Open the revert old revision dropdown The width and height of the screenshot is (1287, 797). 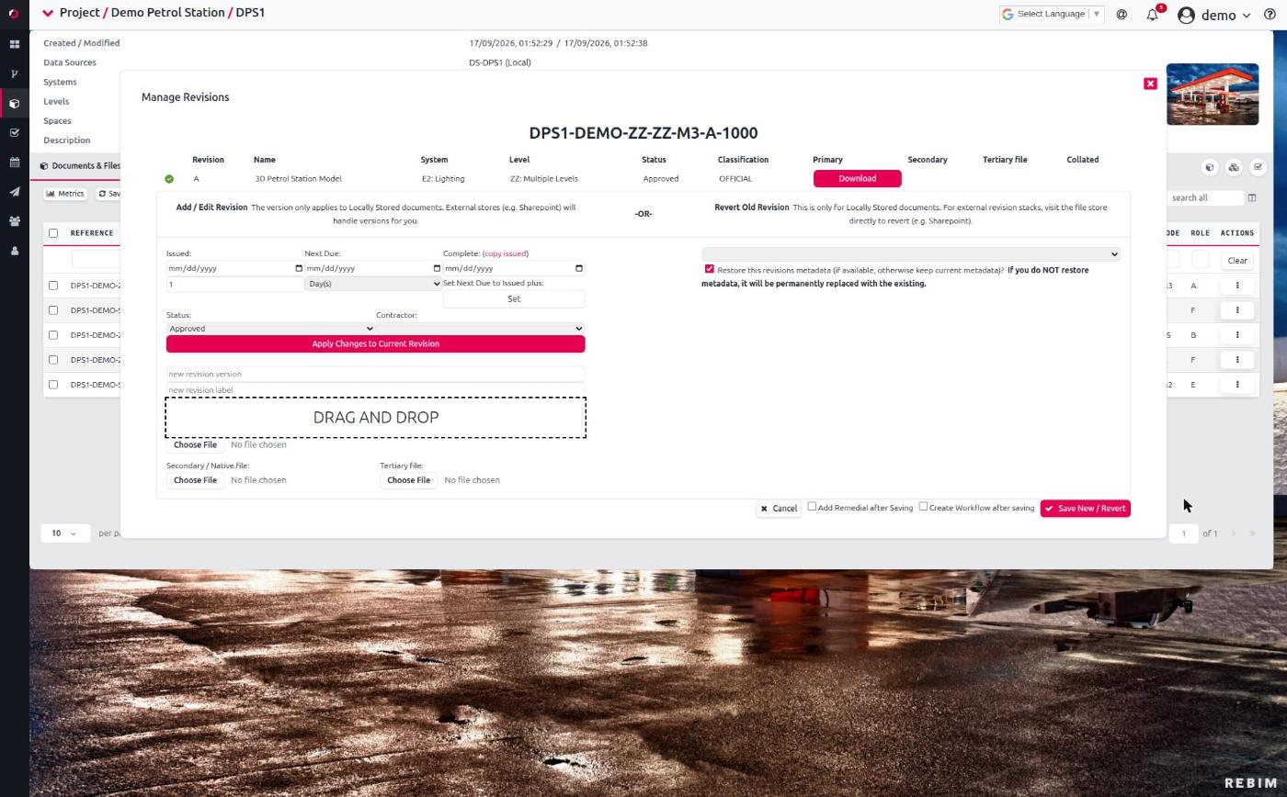coord(911,254)
